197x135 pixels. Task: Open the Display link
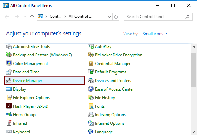(19, 89)
